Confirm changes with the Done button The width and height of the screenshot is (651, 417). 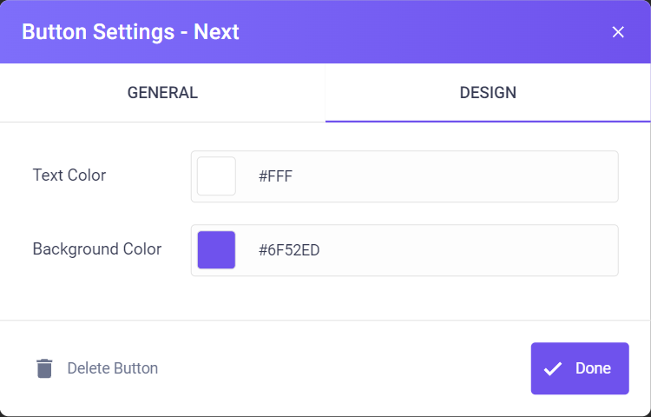point(580,368)
